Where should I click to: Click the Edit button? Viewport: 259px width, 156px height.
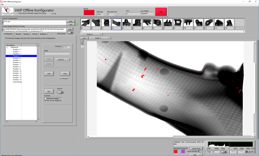click(x=49, y=73)
